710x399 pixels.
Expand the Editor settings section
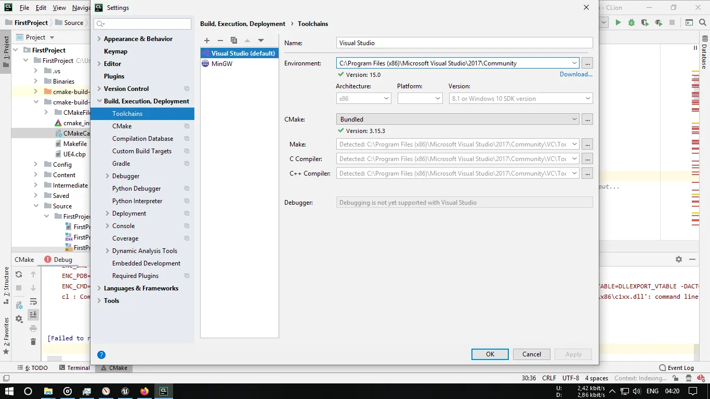click(99, 64)
